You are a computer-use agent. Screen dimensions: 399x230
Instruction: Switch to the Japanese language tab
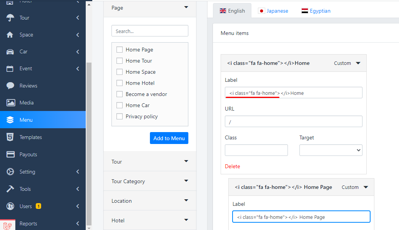point(273,11)
